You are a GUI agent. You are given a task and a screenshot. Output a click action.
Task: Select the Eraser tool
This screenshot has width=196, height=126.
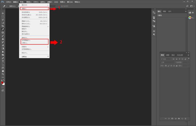(3, 45)
